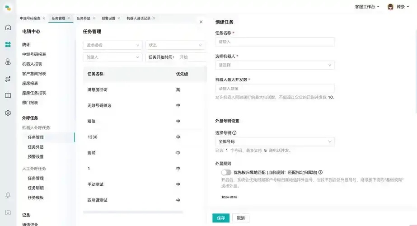Viewport: 417px width, 226px height.
Task: Open 座席任务报表 in left menu
Action: (34, 93)
